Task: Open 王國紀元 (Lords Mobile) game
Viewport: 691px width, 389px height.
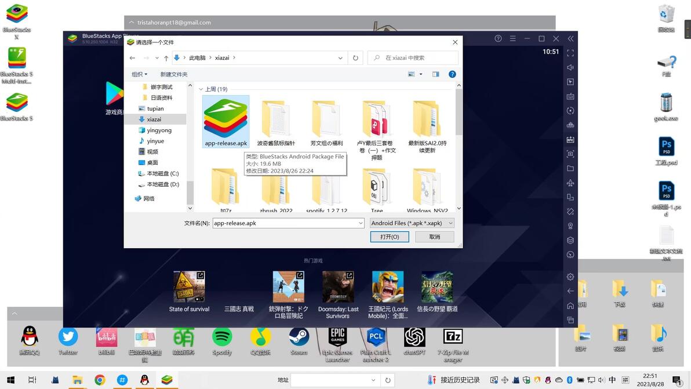Action: coord(388,295)
